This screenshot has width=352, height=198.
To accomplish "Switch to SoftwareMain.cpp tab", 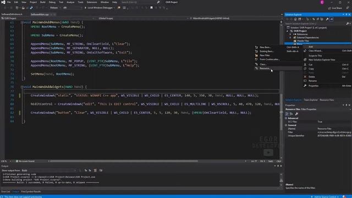I will 40,14.
